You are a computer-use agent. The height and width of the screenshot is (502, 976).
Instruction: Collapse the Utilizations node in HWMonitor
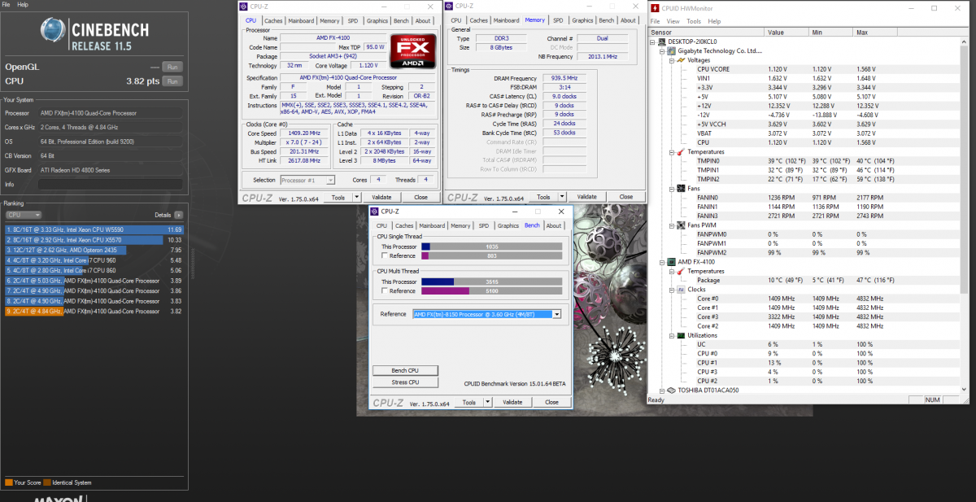coord(672,335)
